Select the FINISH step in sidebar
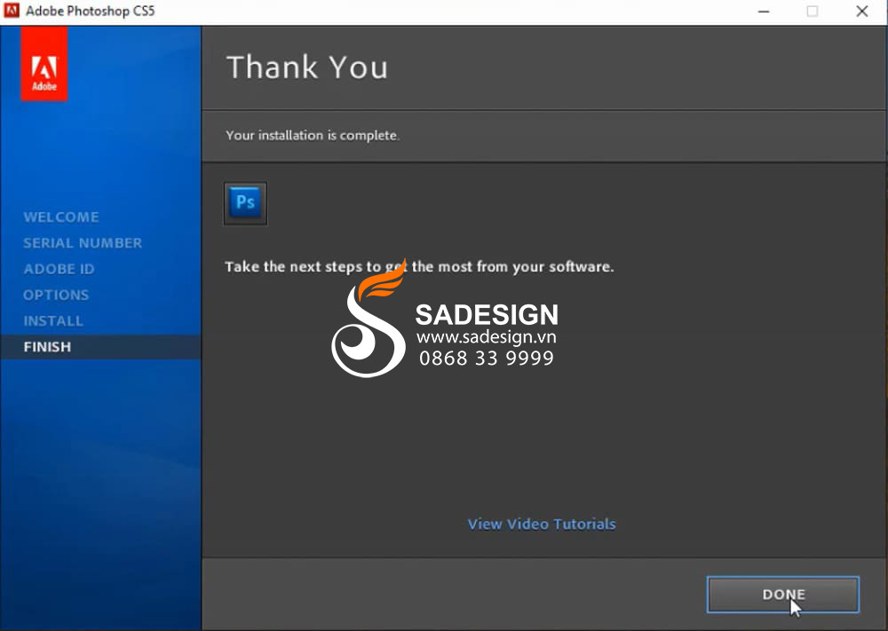The image size is (888, 631). (x=101, y=347)
